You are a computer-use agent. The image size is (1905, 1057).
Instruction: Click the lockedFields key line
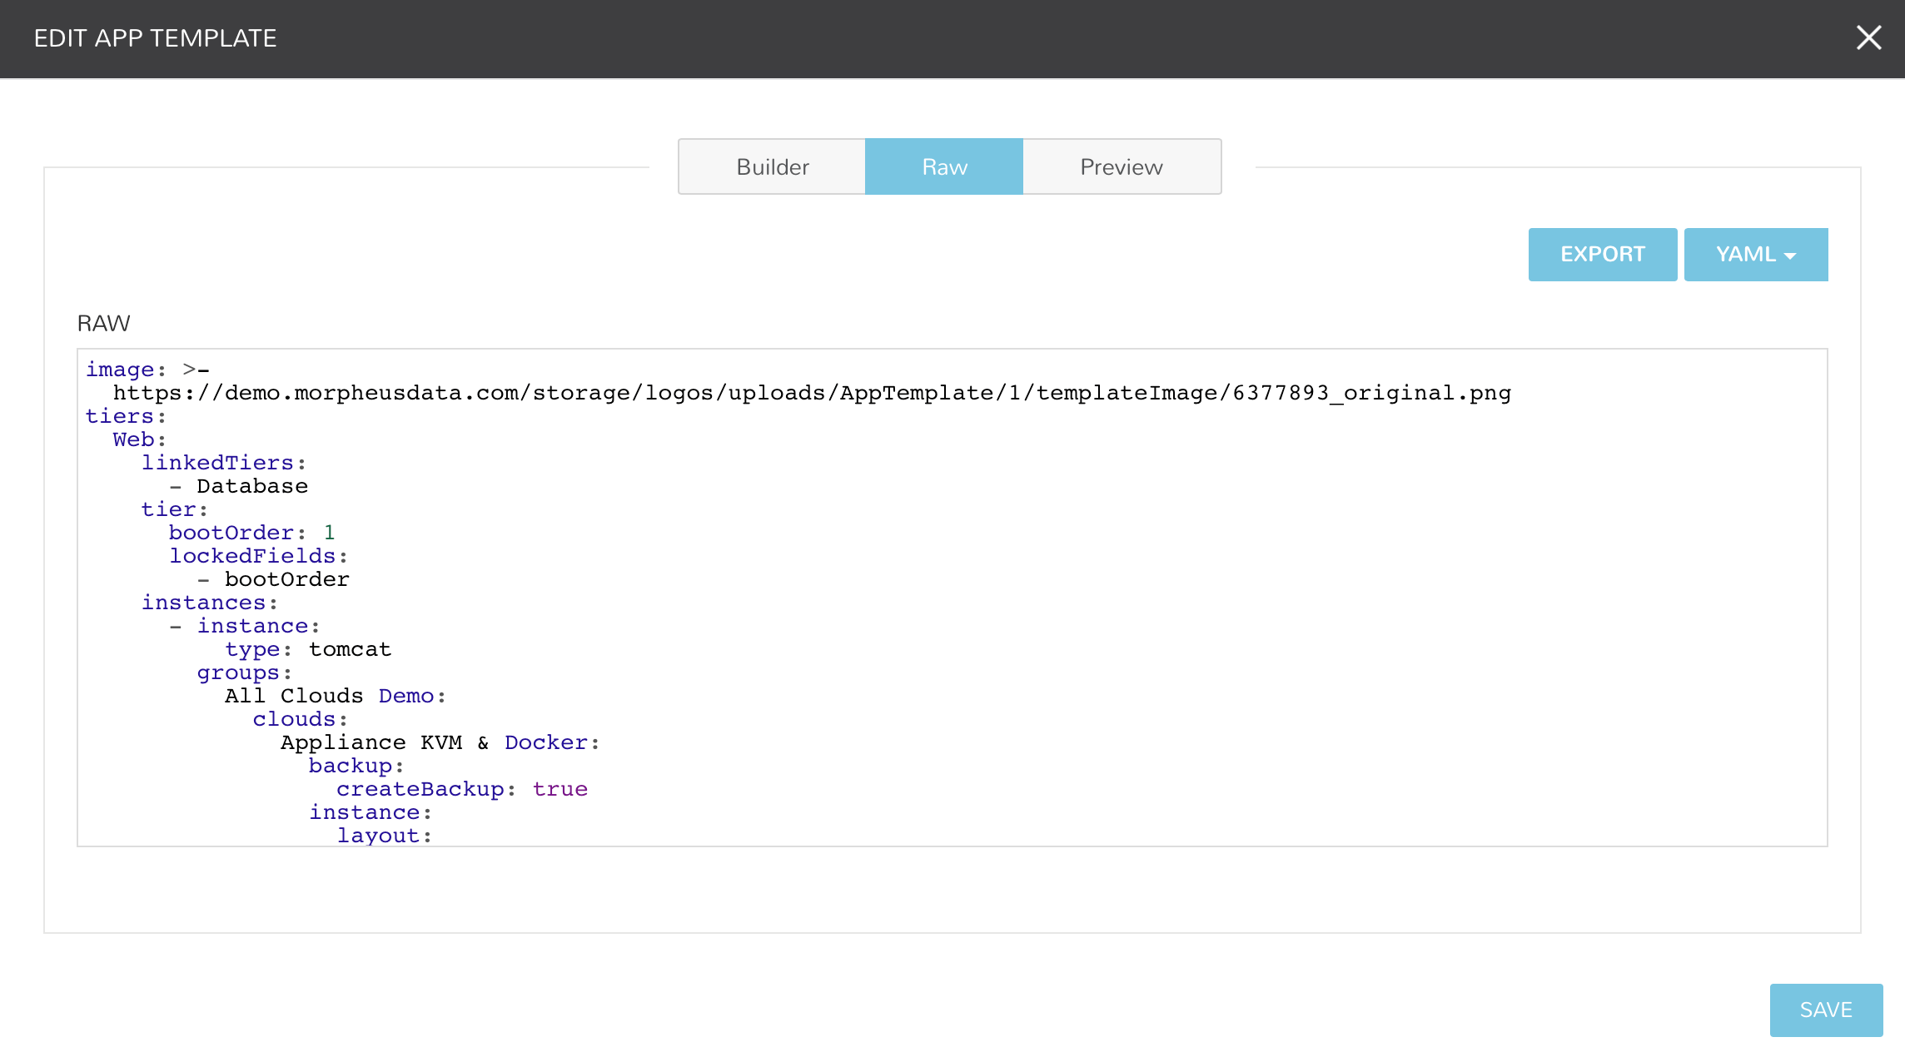tap(252, 556)
